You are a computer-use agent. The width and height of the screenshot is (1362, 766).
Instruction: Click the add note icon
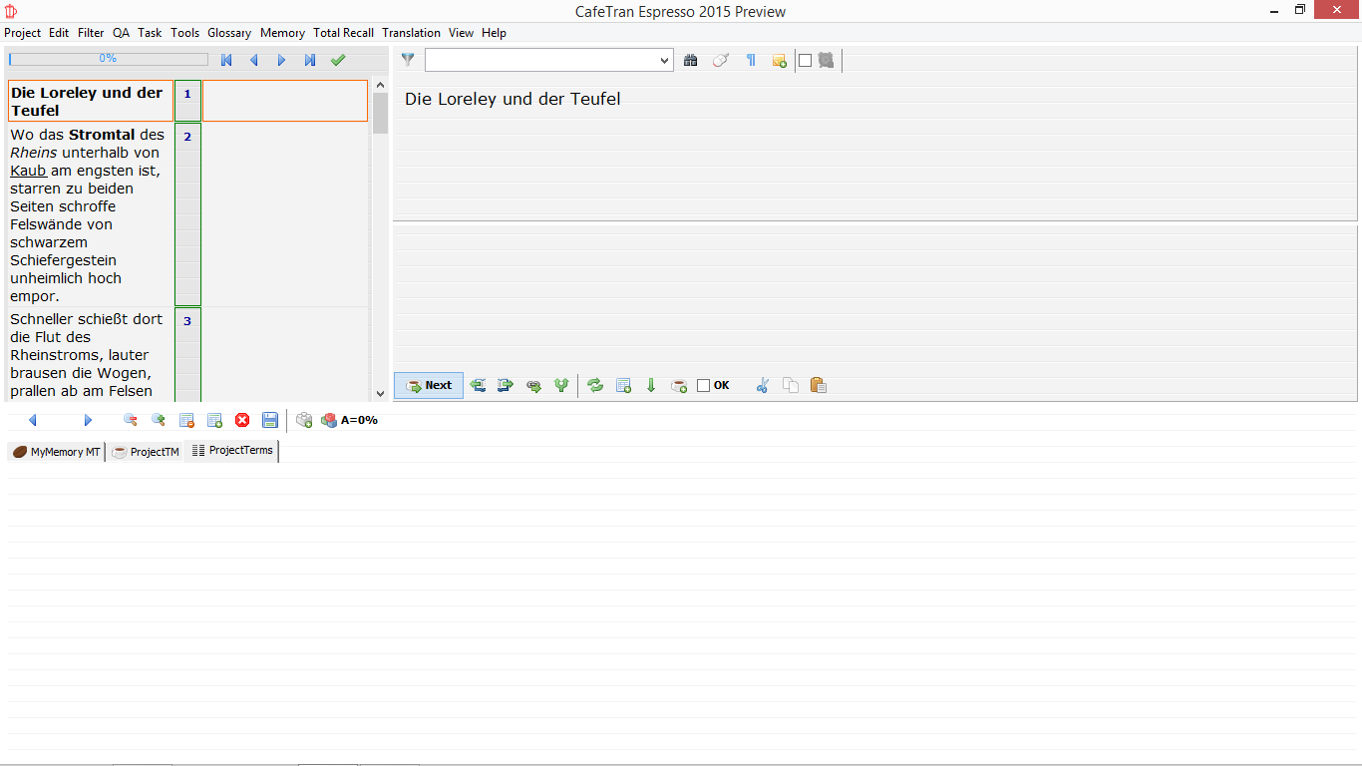point(779,61)
